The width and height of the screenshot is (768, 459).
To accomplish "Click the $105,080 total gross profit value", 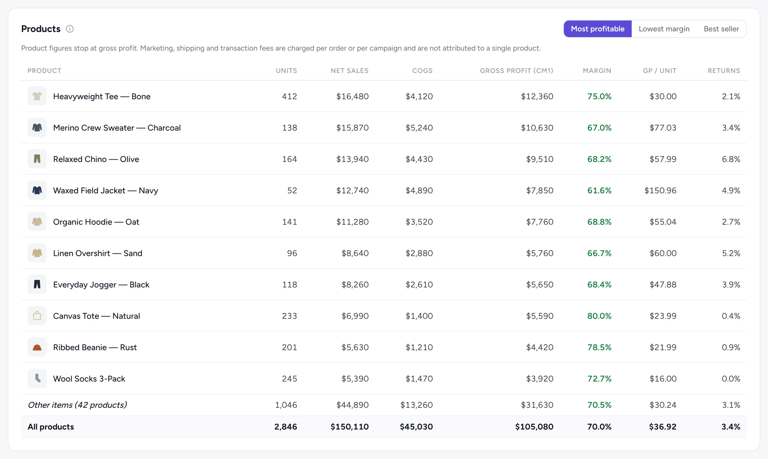I will [534, 426].
